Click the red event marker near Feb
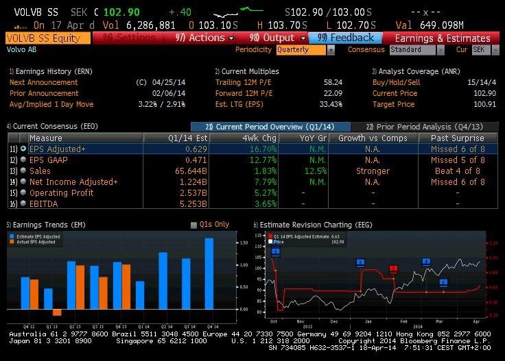Screen dimensions: 505x361 pos(394,269)
